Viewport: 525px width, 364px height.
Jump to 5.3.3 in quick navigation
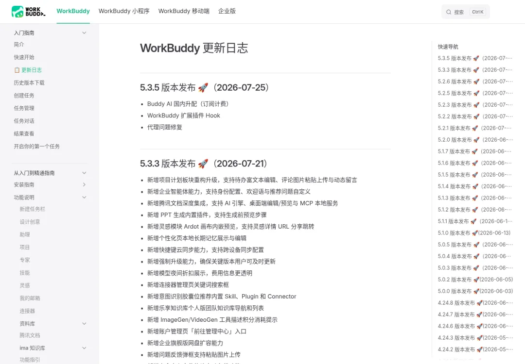[x=475, y=70]
